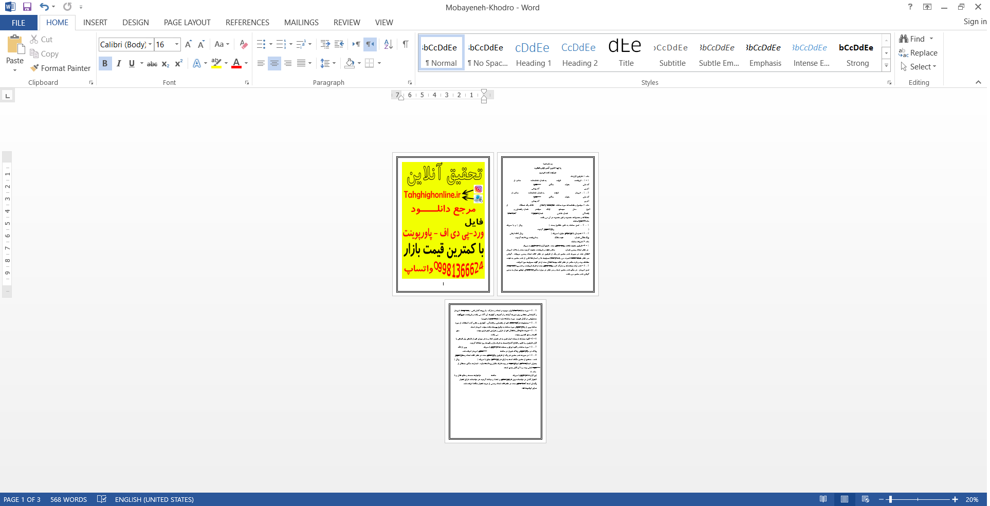The width and height of the screenshot is (990, 506).
Task: Activate the Format Painter
Action: [x=60, y=68]
